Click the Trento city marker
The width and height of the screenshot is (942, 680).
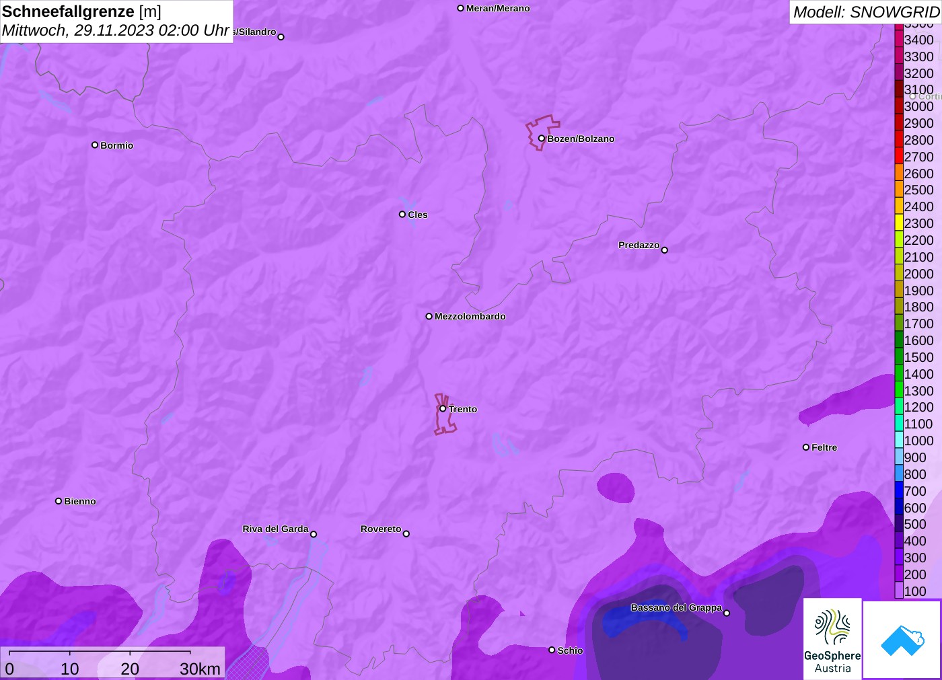point(443,408)
